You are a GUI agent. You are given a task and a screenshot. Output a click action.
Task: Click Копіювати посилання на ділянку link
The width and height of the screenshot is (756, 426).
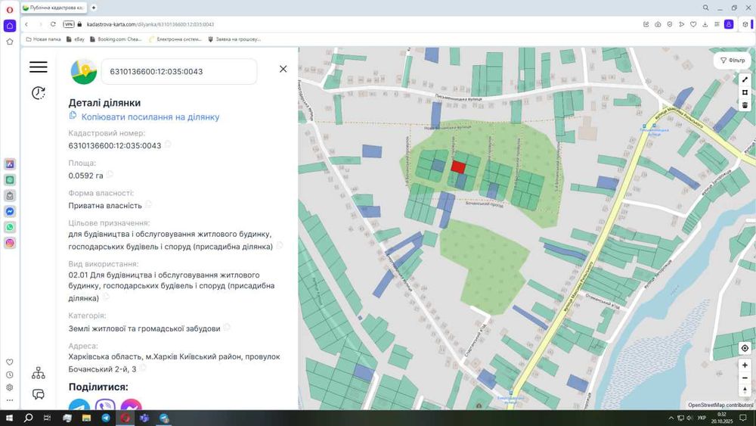tap(150, 117)
